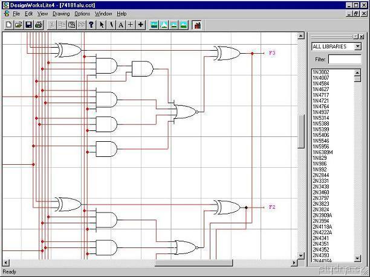Open the Drawing menu
The image size is (370, 277).
[x=61, y=13]
